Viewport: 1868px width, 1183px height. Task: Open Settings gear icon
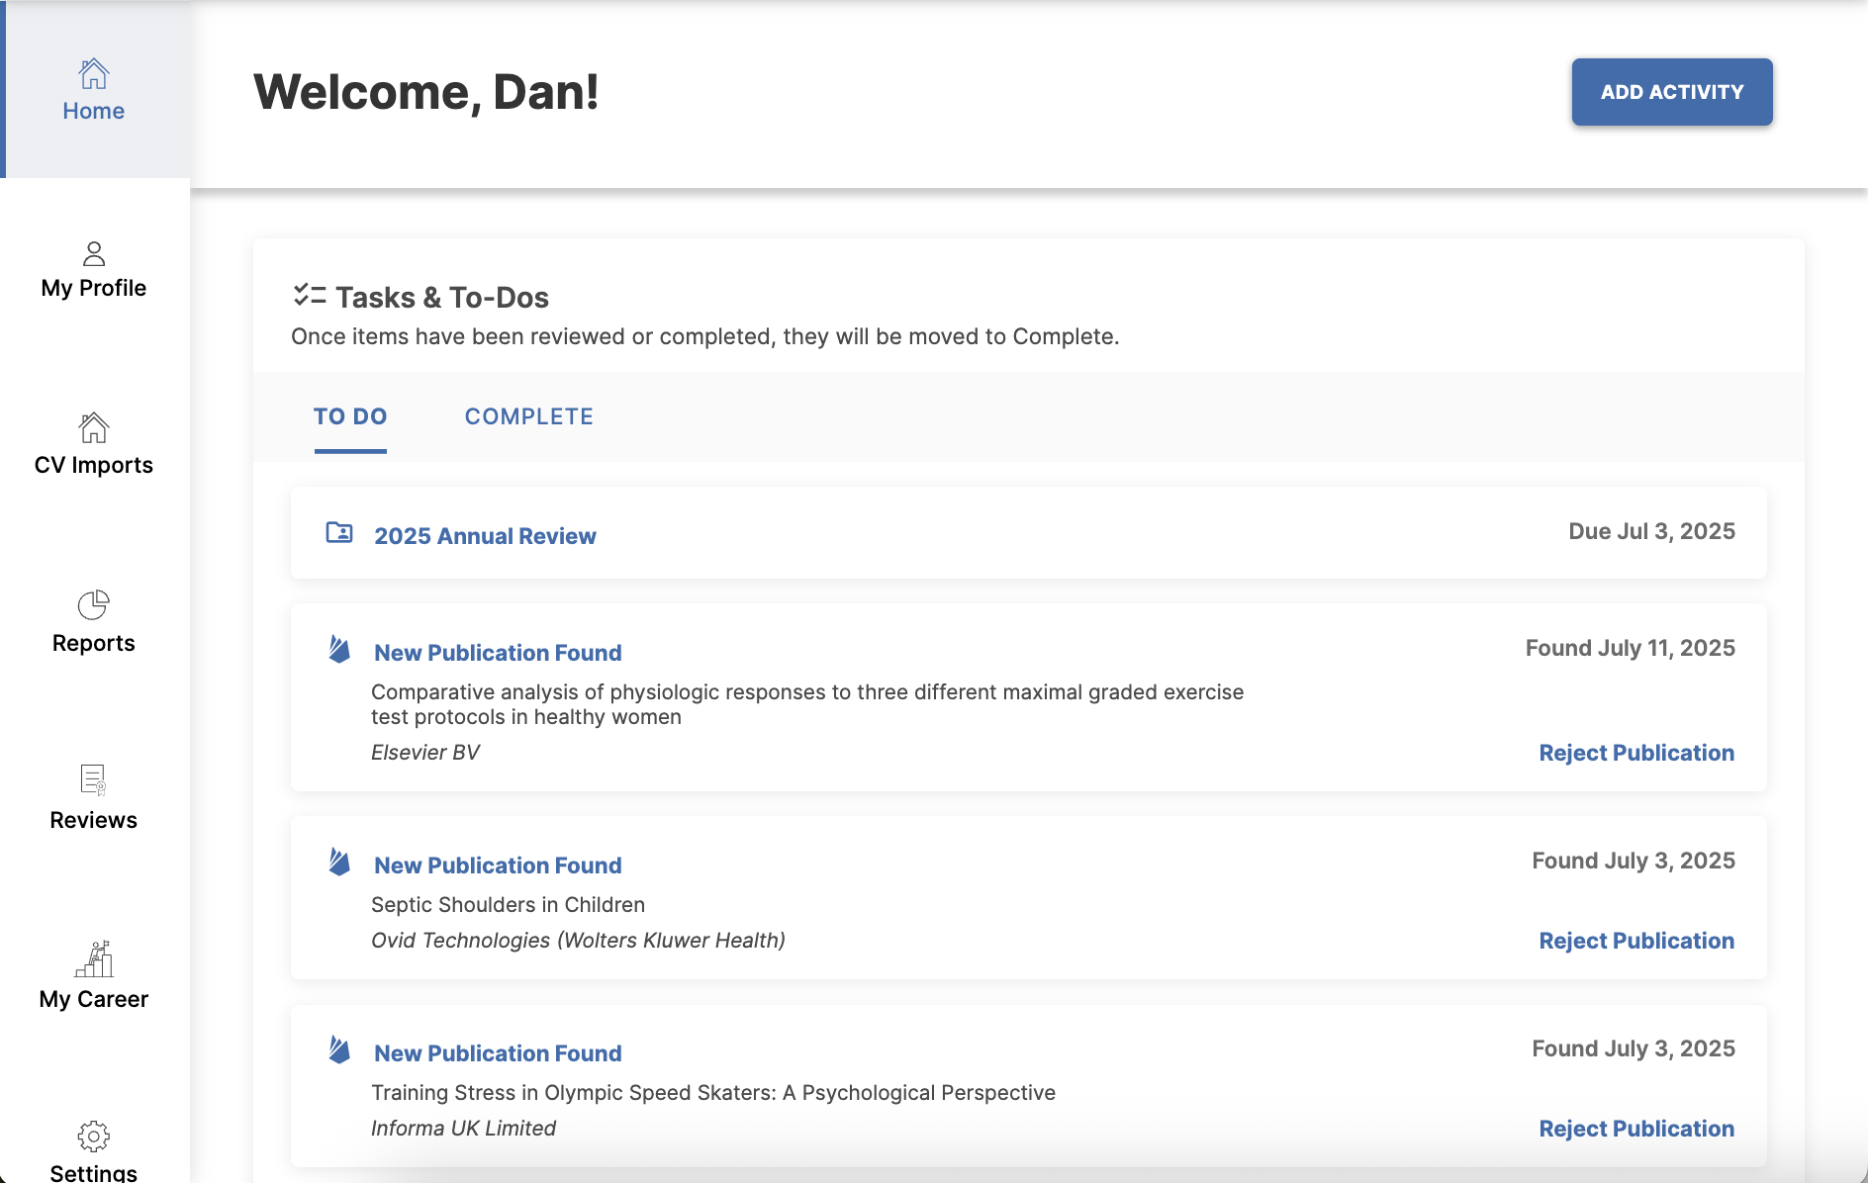pyautogui.click(x=94, y=1136)
